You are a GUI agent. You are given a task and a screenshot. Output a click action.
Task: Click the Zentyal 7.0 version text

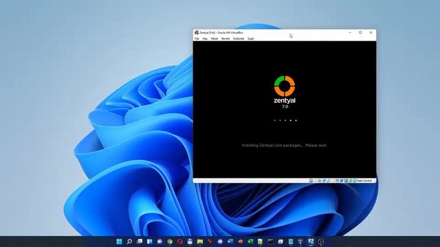[x=285, y=107]
